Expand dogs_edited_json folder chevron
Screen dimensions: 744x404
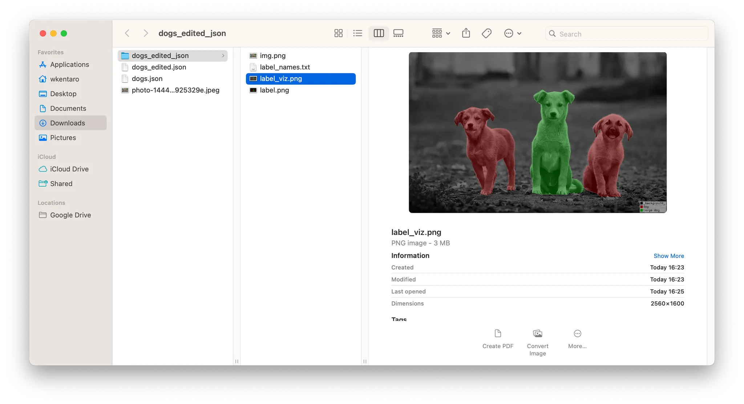223,56
